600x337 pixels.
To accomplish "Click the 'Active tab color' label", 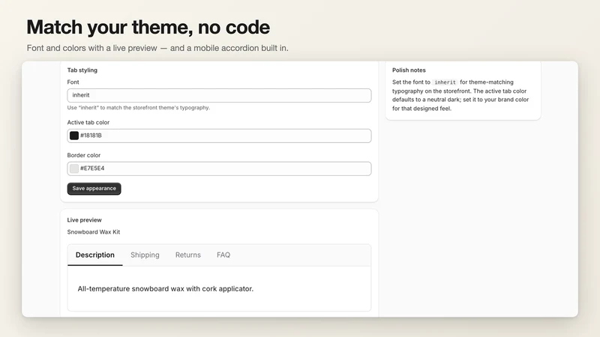I will 88,122.
